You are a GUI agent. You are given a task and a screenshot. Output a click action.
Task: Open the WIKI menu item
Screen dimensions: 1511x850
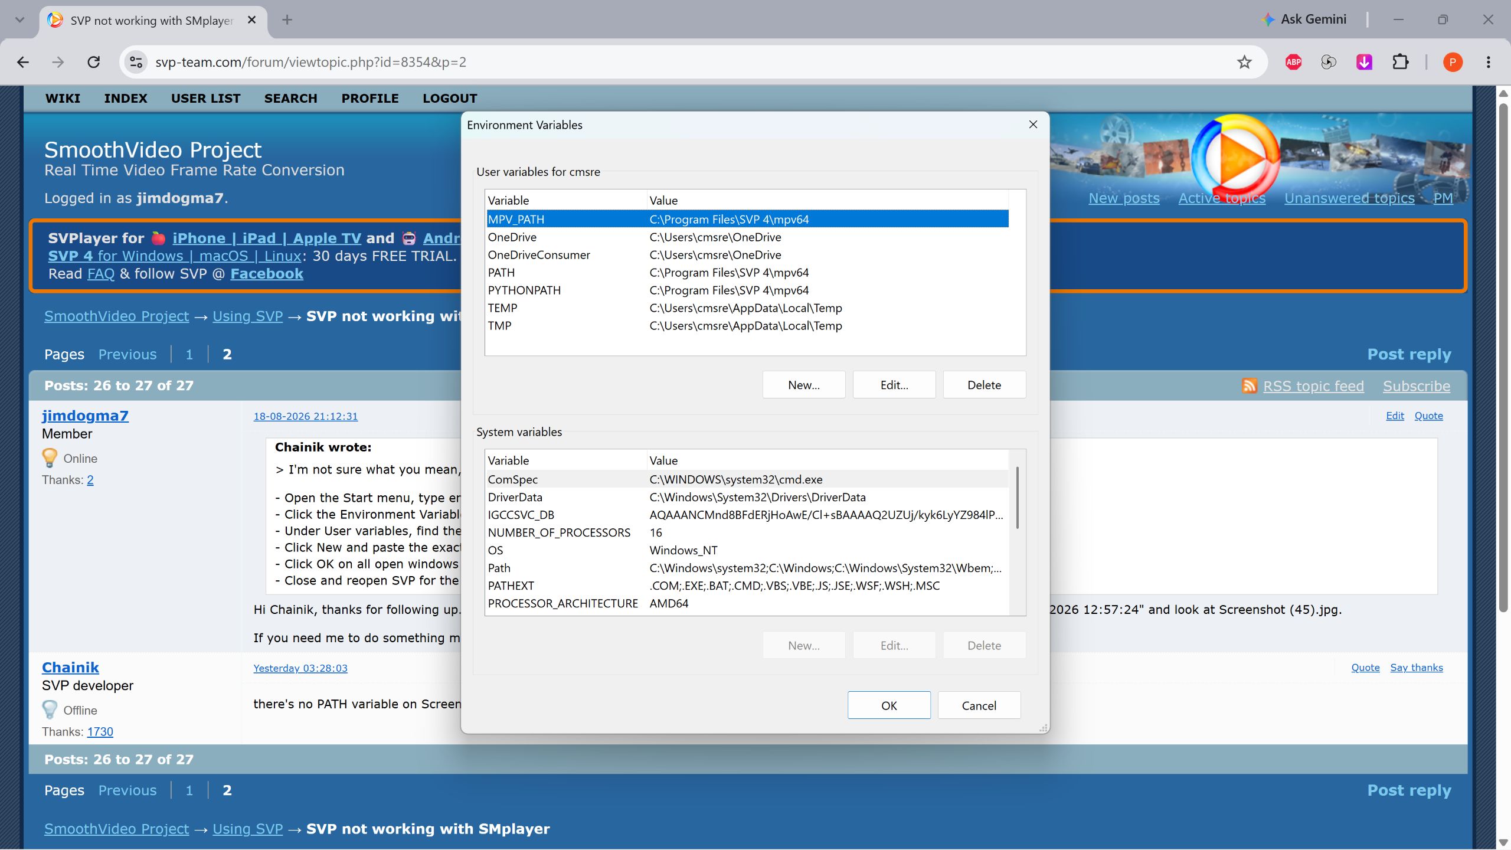coord(63,99)
